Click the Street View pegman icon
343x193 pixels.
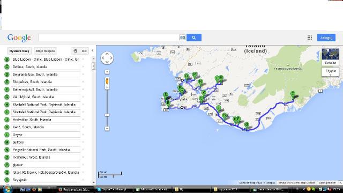[107, 81]
